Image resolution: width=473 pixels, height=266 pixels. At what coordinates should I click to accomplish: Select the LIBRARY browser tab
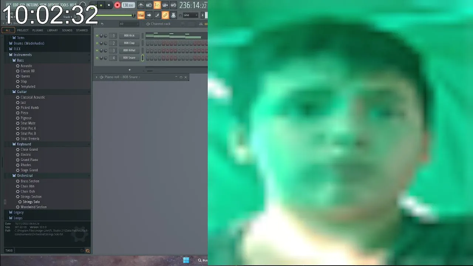click(52, 30)
